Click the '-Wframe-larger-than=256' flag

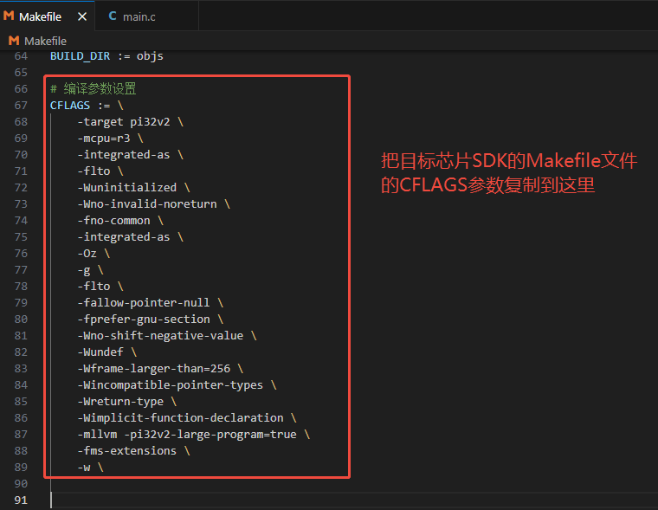pyautogui.click(x=154, y=369)
